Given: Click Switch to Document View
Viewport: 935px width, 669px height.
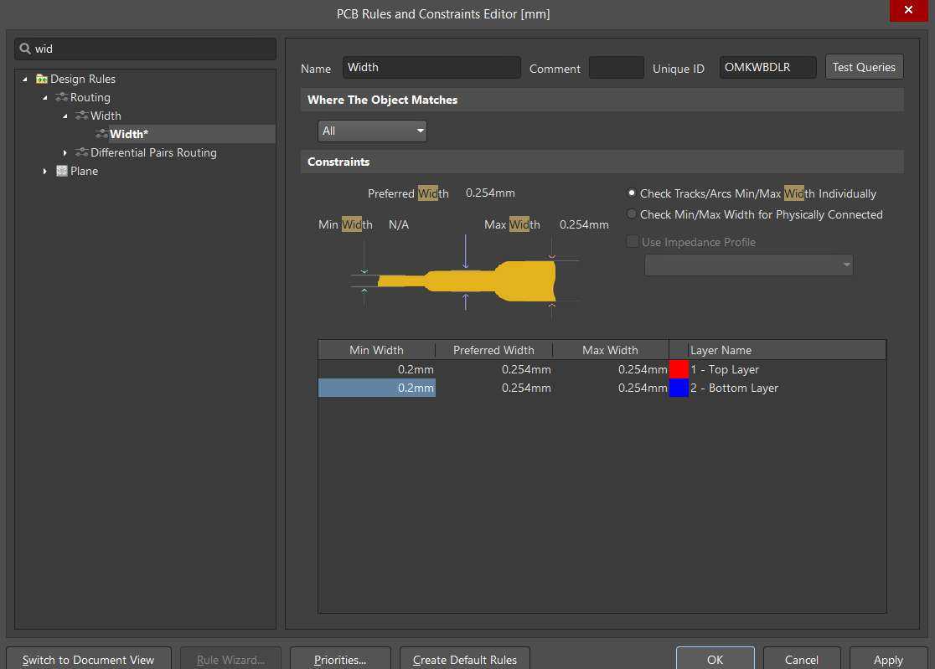Looking at the screenshot, I should click(x=88, y=660).
